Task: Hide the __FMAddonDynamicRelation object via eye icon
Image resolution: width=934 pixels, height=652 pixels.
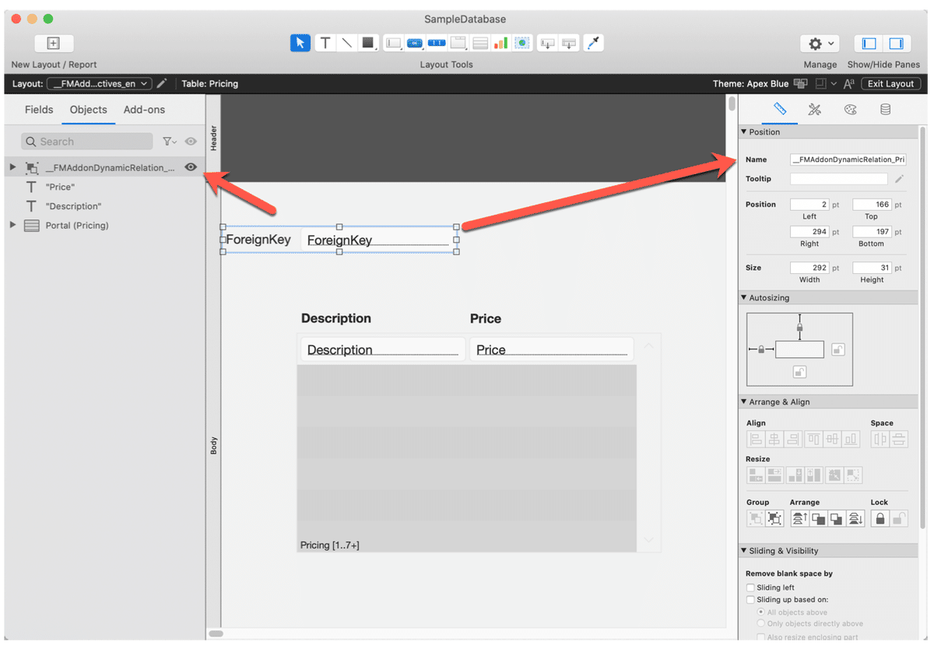Action: pyautogui.click(x=190, y=167)
